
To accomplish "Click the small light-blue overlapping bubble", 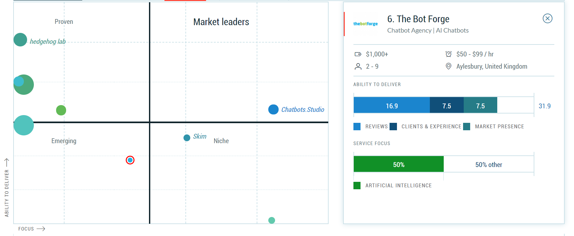I will pos(18,81).
